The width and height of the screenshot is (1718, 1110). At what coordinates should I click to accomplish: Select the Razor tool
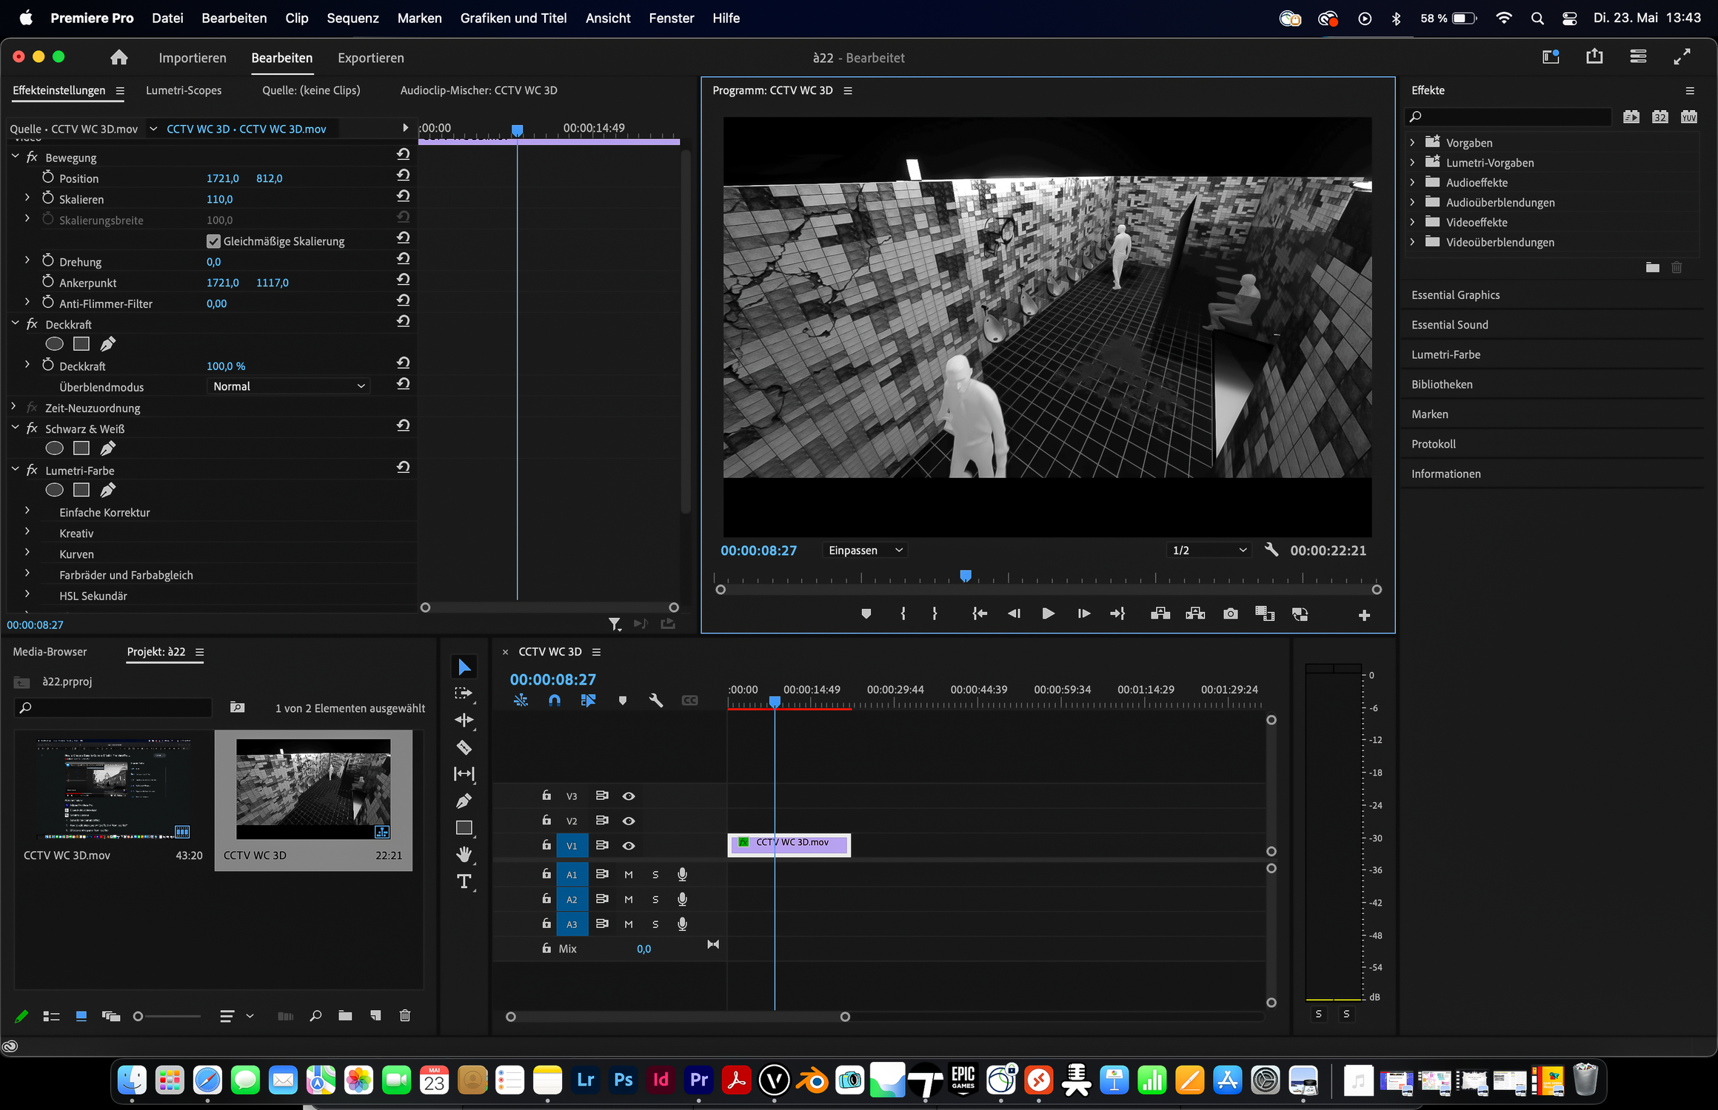click(464, 747)
